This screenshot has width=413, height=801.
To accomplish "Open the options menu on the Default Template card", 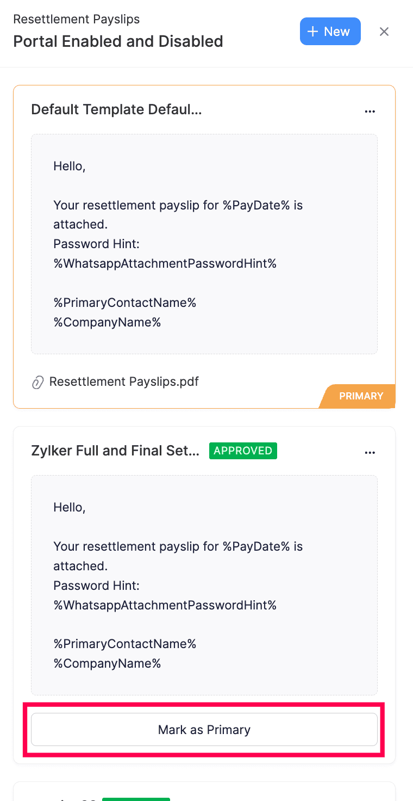I will coord(370,111).
